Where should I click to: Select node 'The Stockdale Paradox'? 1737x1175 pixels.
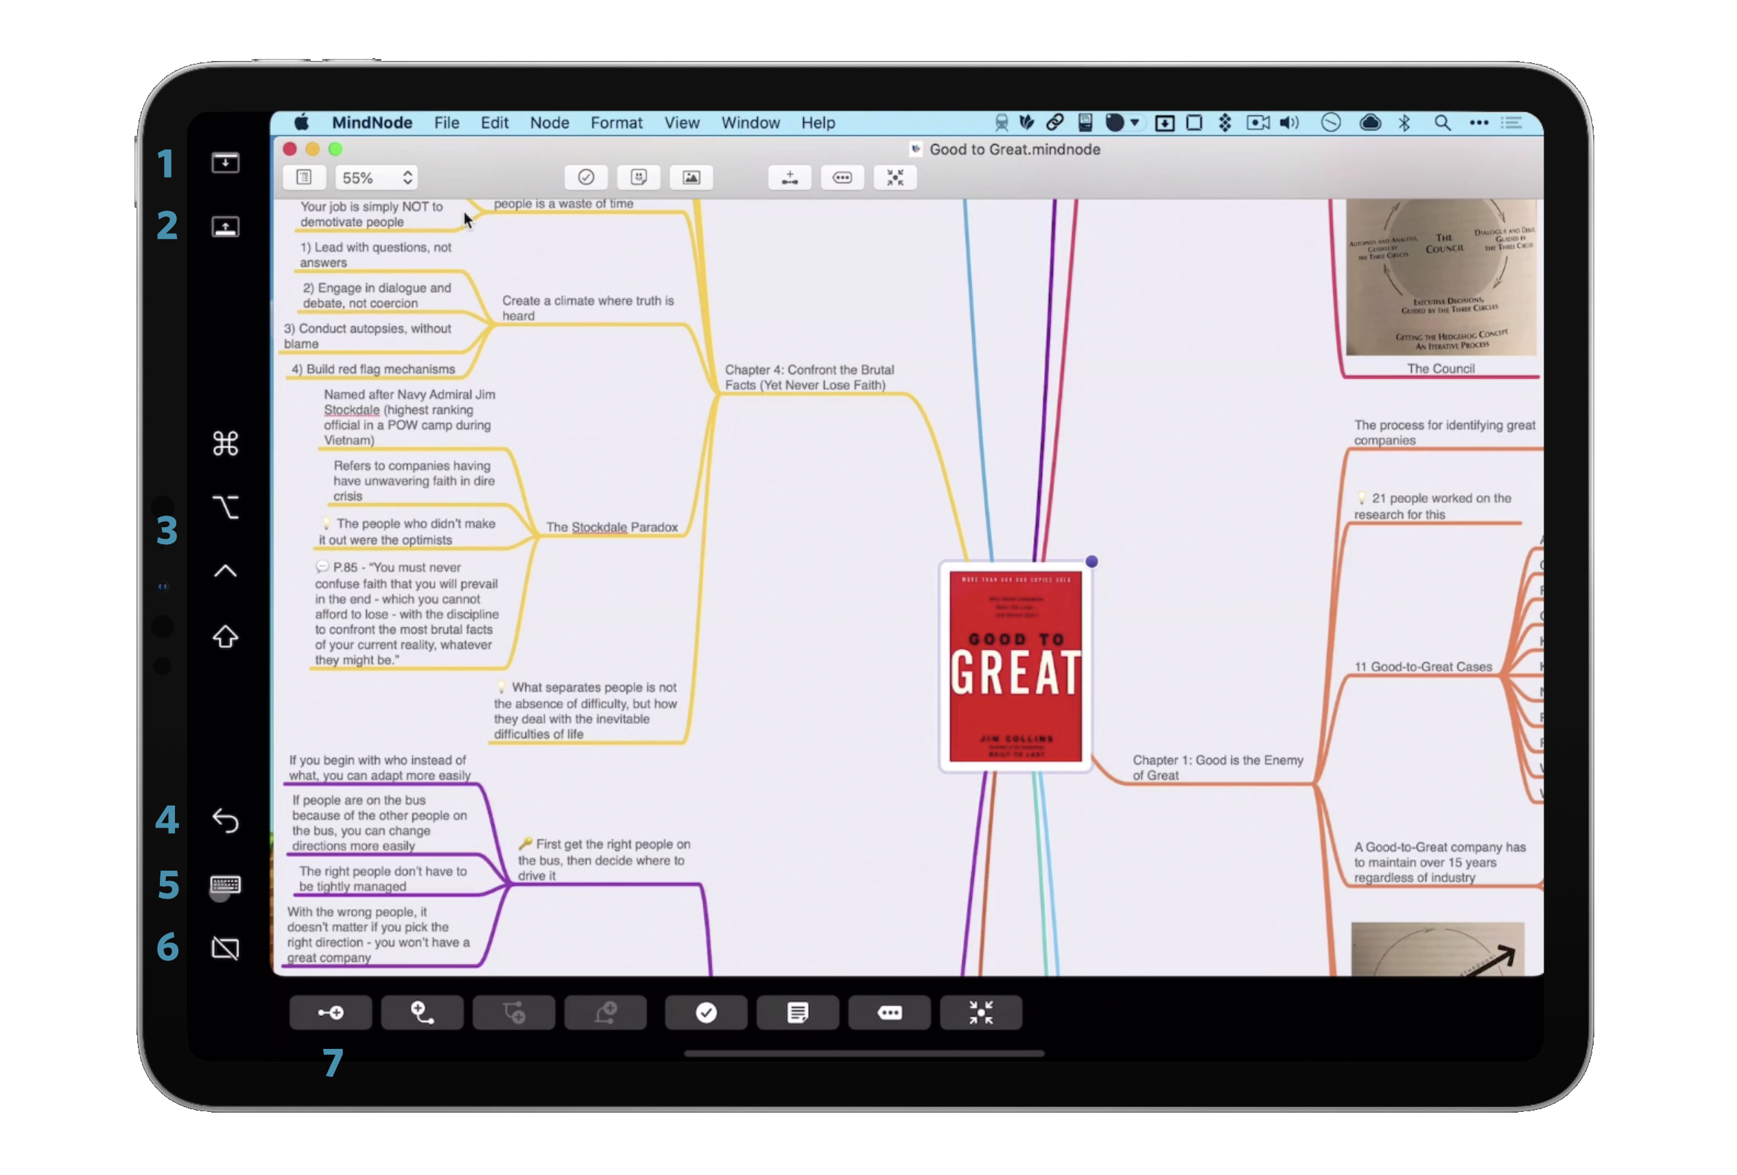[x=611, y=527]
